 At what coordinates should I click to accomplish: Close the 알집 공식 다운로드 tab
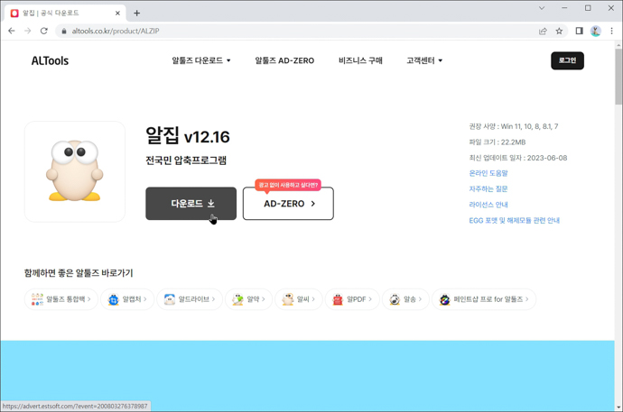(x=117, y=14)
